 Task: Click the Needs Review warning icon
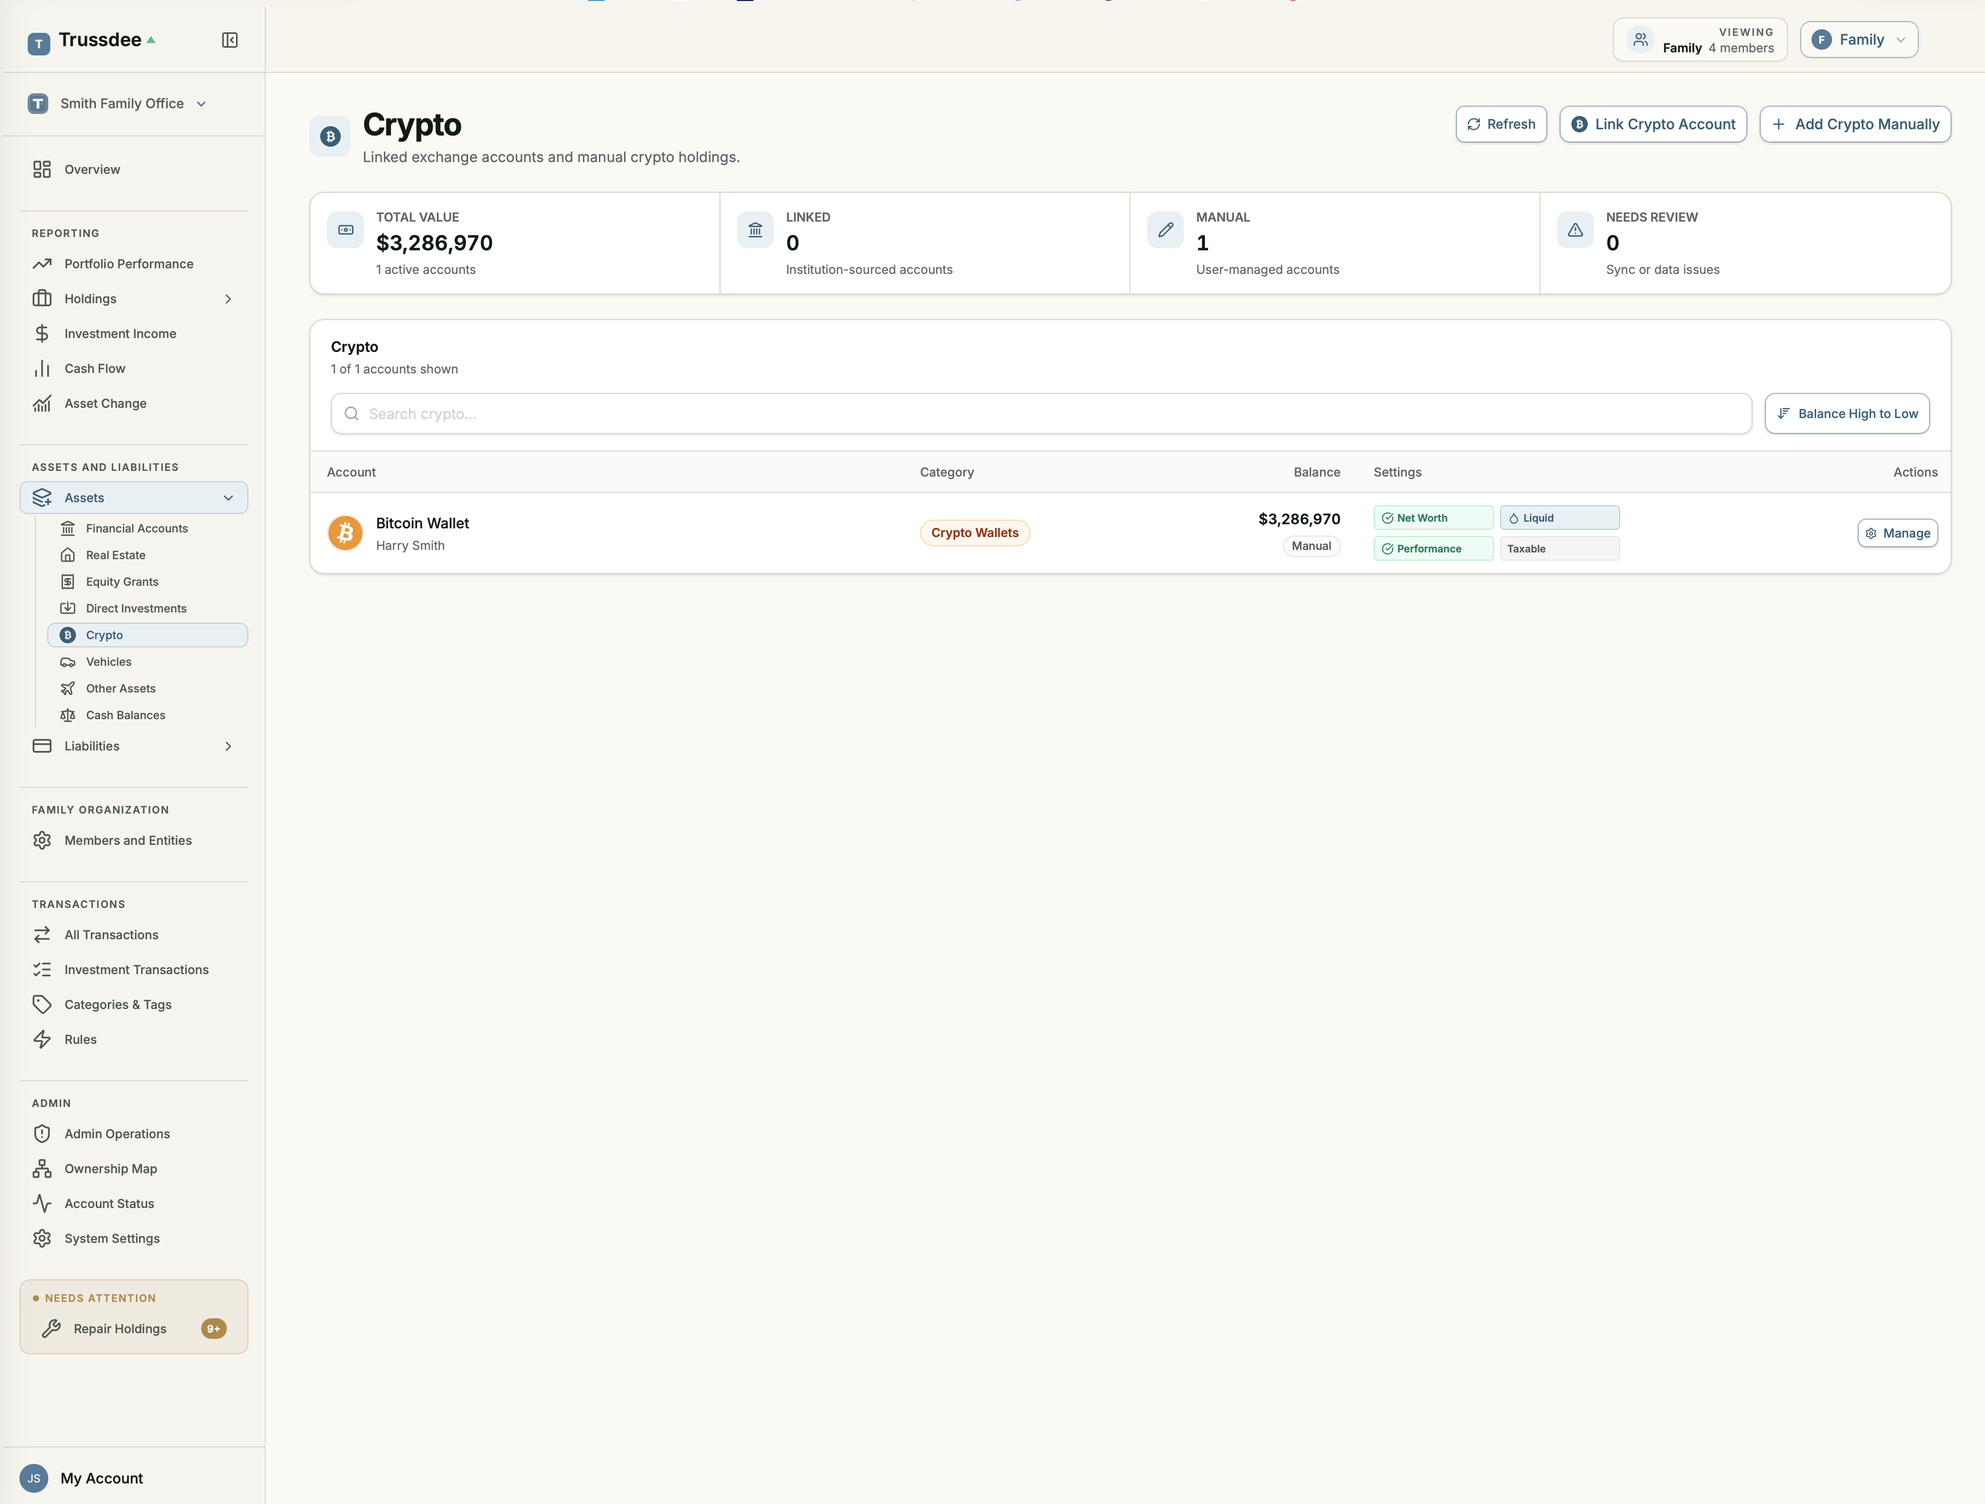(1575, 230)
